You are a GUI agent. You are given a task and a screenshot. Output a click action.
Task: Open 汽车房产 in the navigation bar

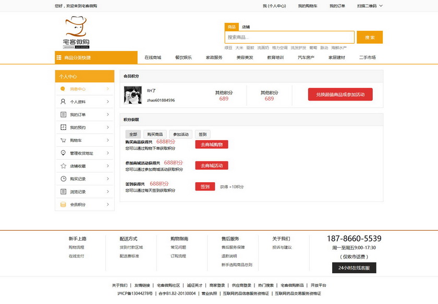[x=306, y=57]
